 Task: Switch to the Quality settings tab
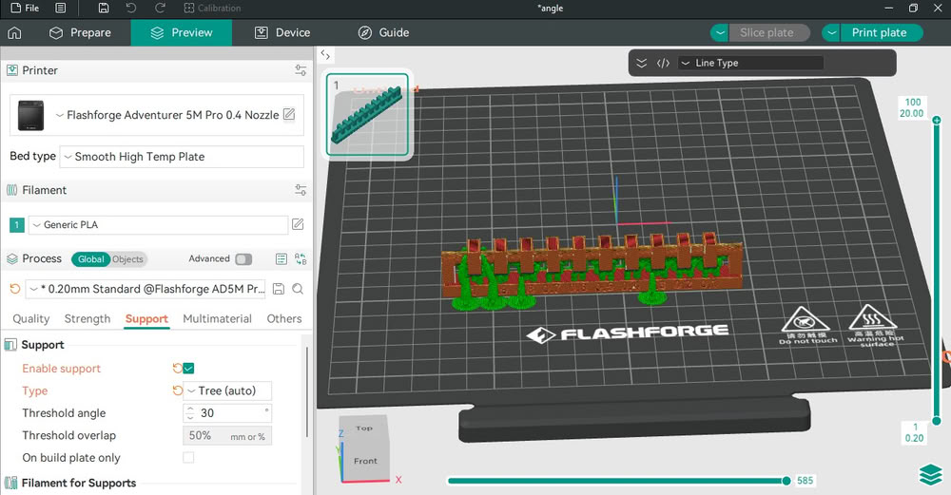31,318
